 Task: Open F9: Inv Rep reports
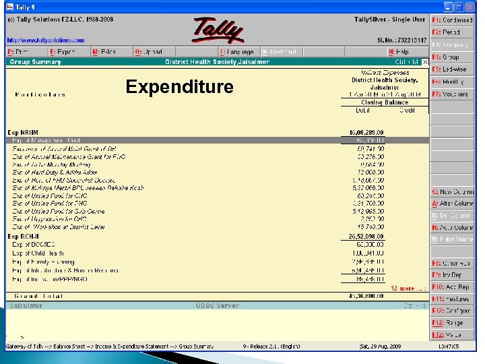coord(452,275)
